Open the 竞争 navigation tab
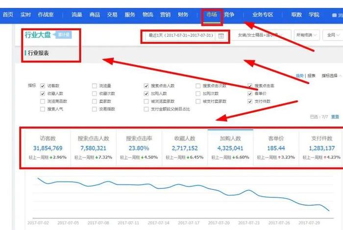The width and height of the screenshot is (343, 230). tap(229, 15)
